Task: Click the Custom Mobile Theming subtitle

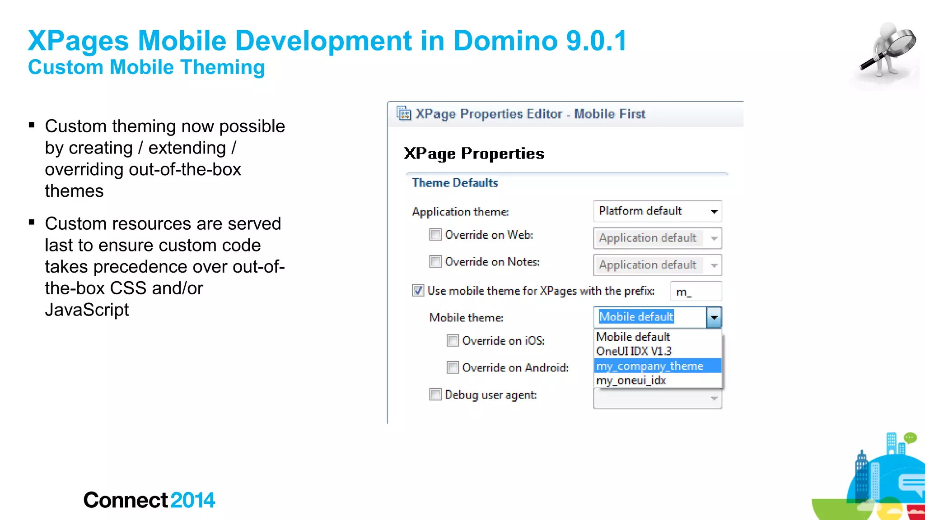Action: pyautogui.click(x=146, y=67)
